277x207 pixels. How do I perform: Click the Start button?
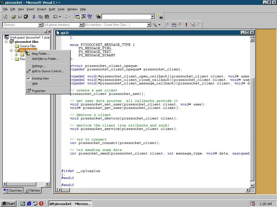[8, 204]
